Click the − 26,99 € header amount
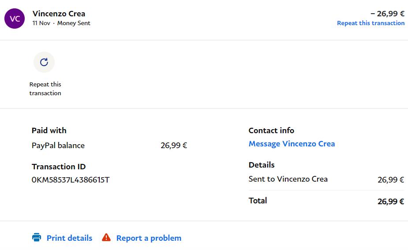This screenshot has width=408, height=250. (x=387, y=14)
